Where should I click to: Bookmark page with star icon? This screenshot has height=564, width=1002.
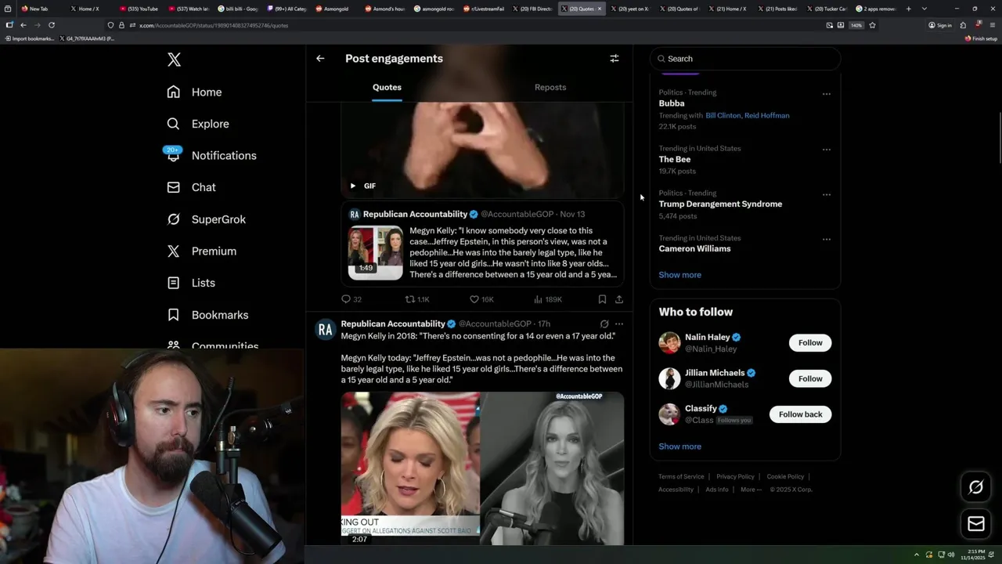point(872,25)
